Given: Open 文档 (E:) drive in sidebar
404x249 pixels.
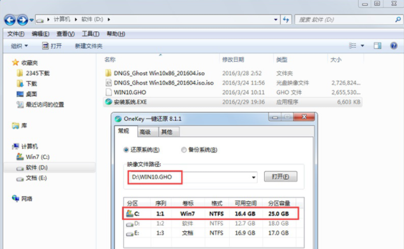Looking at the screenshot, I should [x=32, y=178].
